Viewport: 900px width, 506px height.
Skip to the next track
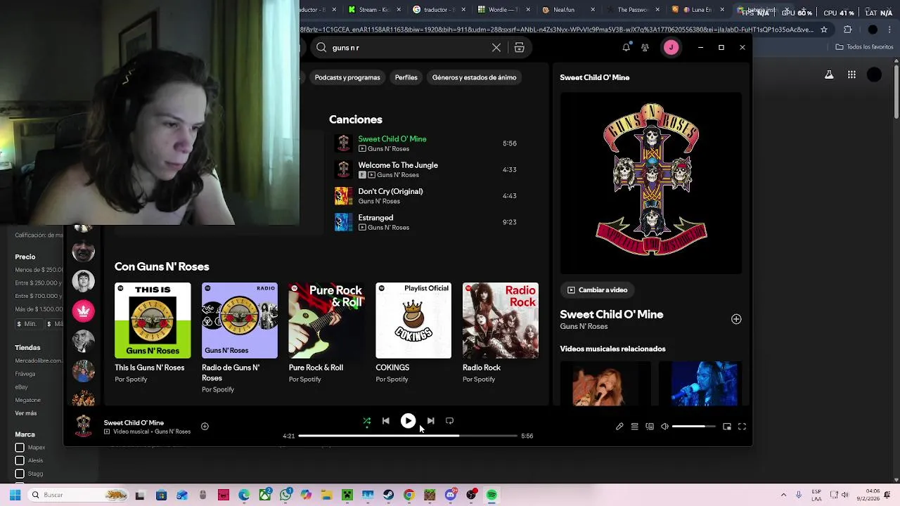(430, 421)
